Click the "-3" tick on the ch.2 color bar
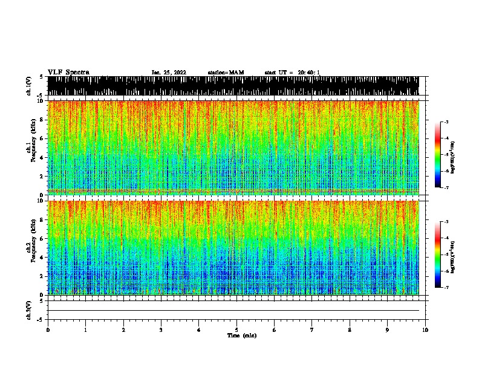The width and height of the screenshot is (479, 370). (x=446, y=222)
